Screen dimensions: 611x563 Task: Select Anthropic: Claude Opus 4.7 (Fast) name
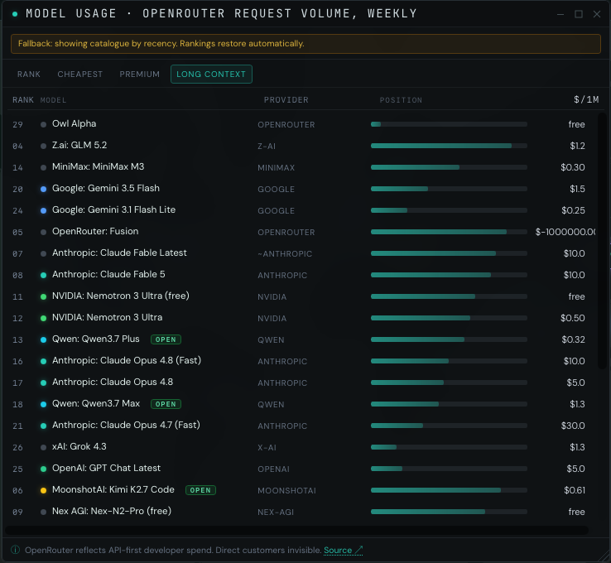pyautogui.click(x=126, y=425)
